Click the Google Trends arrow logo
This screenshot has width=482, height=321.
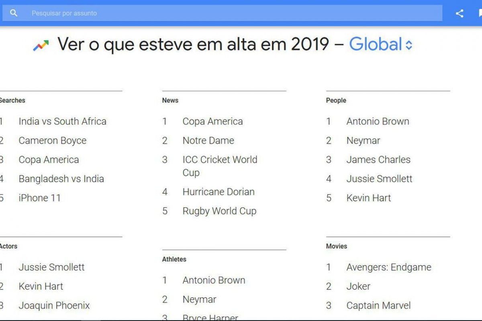click(41, 45)
